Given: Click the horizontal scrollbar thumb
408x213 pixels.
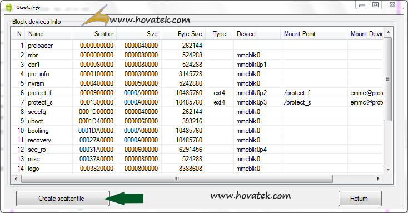Looking at the screenshot, I should click(177, 179).
